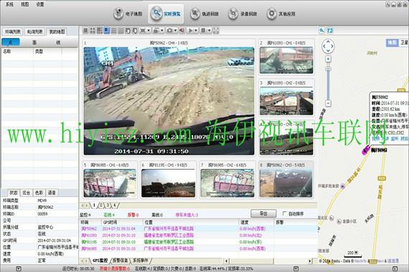Image resolution: width=409 pixels, height=272 pixels.
Task: Switch to six-window video layout
Action: point(100,31)
